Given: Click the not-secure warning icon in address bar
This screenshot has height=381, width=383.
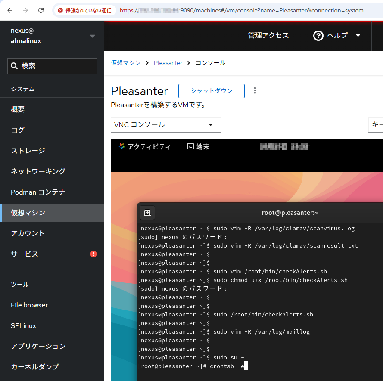Looking at the screenshot, I should [60, 10].
